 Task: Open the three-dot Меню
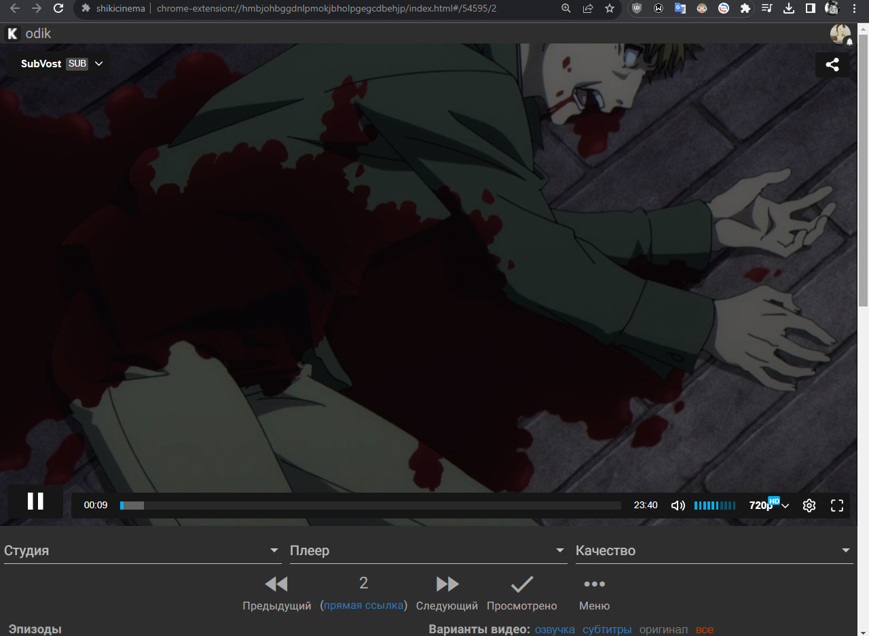pyautogui.click(x=594, y=584)
